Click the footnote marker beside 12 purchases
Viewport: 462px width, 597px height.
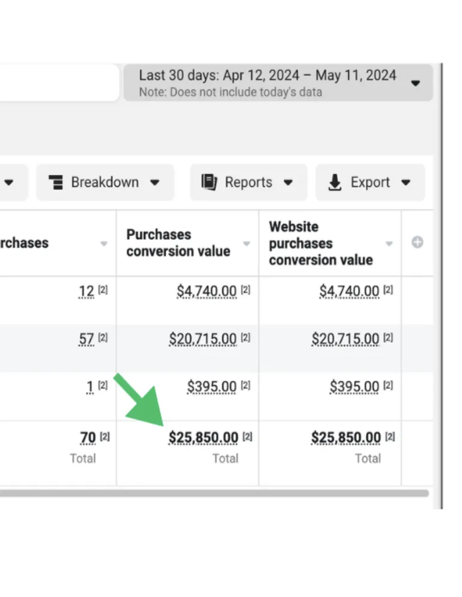click(x=103, y=291)
